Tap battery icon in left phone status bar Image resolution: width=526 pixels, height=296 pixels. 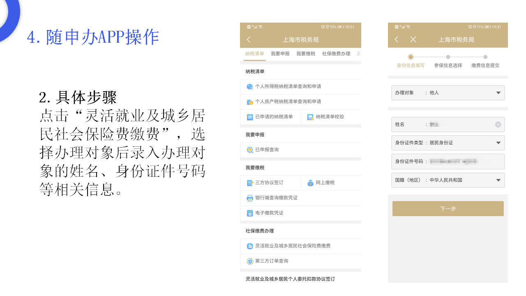click(x=340, y=27)
